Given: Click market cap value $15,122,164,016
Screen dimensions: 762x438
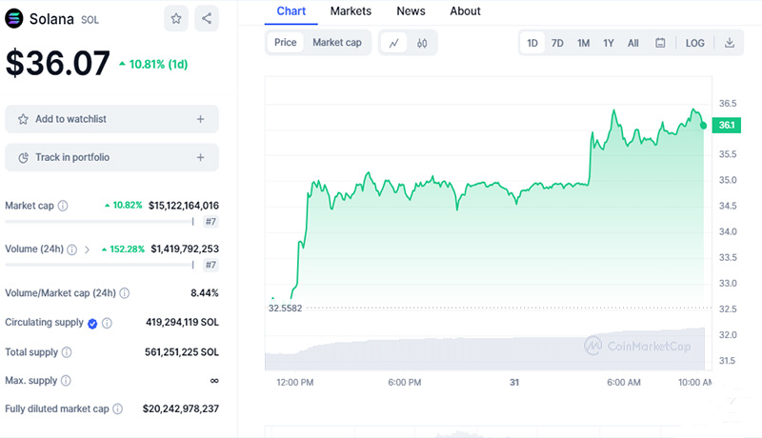Looking at the screenshot, I should (x=184, y=206).
